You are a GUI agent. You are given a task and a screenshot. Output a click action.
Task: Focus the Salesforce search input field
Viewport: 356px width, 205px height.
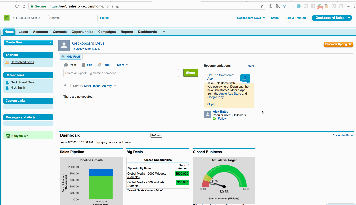pyautogui.click(x=72, y=18)
